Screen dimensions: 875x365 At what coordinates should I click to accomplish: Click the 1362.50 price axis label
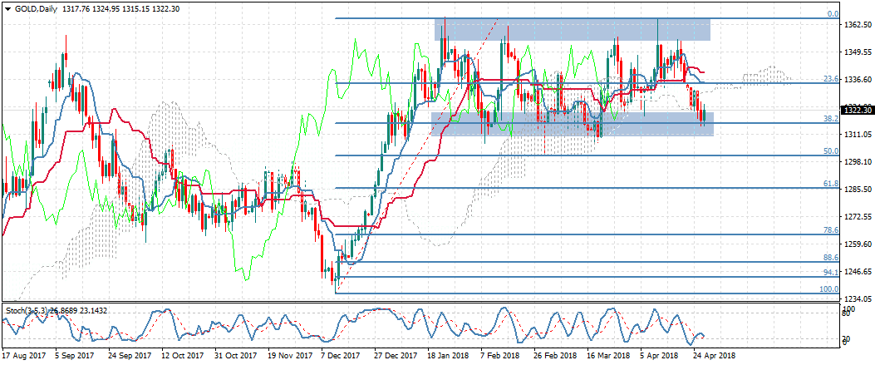[857, 25]
